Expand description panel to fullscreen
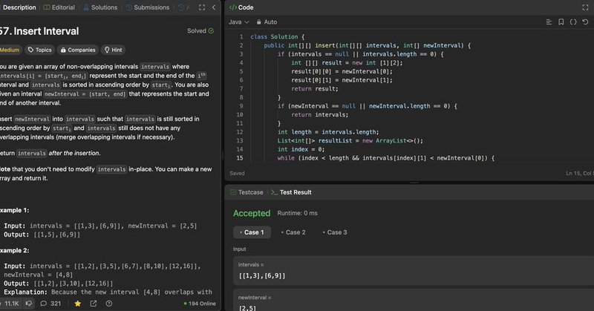Viewport: 594px width, 311px height. tap(202, 7)
